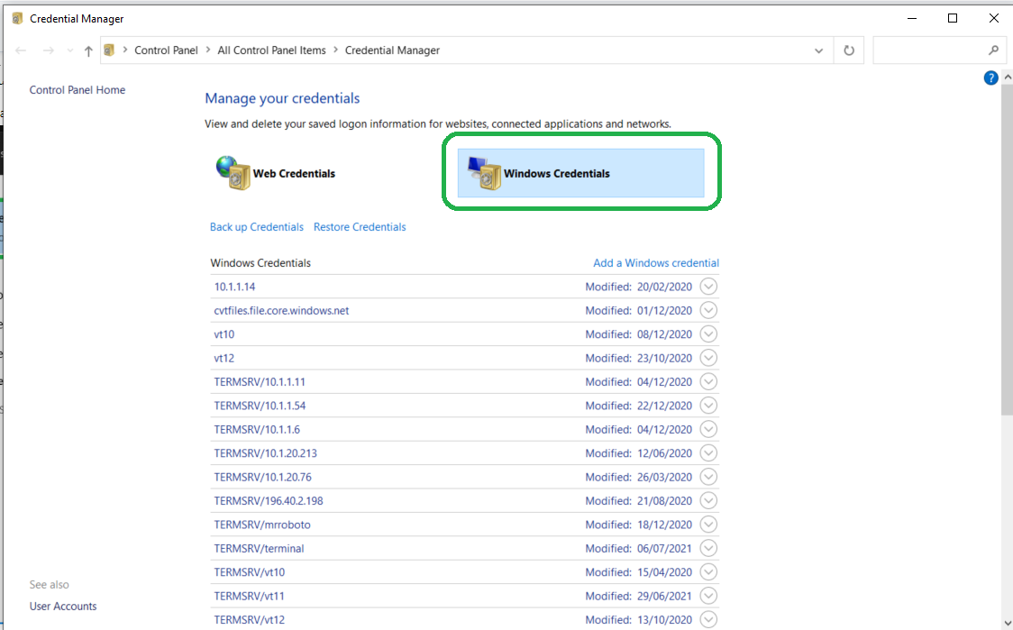Viewport: 1013px width, 630px height.
Task: Click the search magnifier icon
Action: click(x=993, y=50)
